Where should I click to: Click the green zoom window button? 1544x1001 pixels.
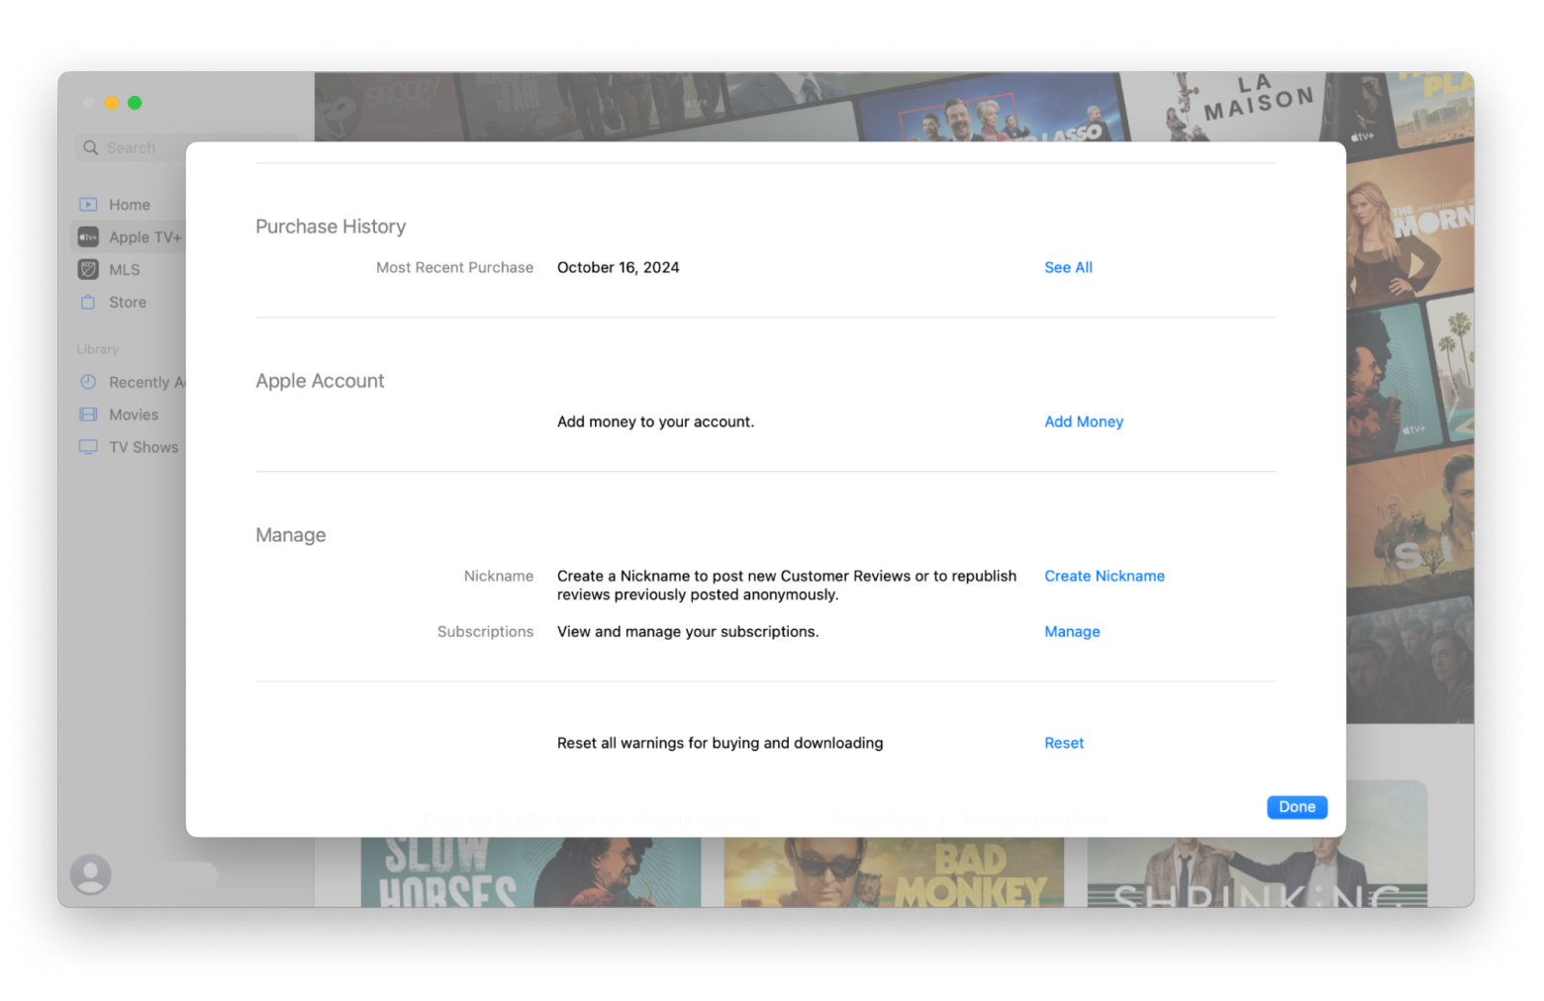pos(135,103)
